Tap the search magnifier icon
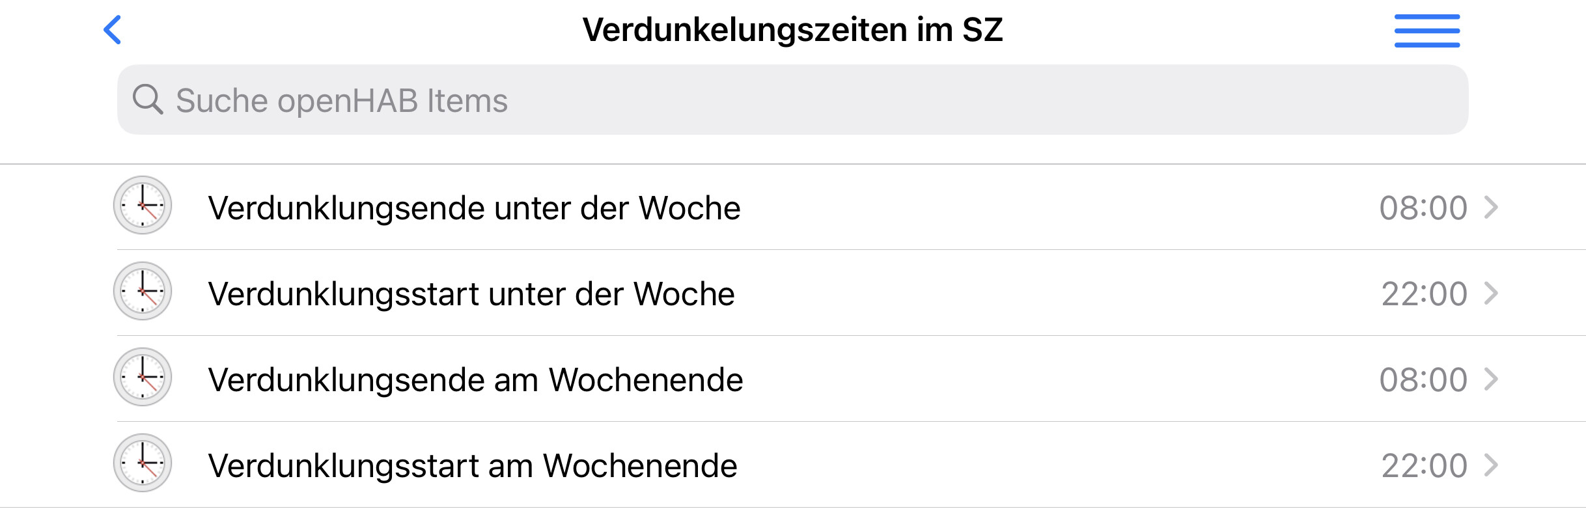1586x522 pixels. tap(148, 100)
